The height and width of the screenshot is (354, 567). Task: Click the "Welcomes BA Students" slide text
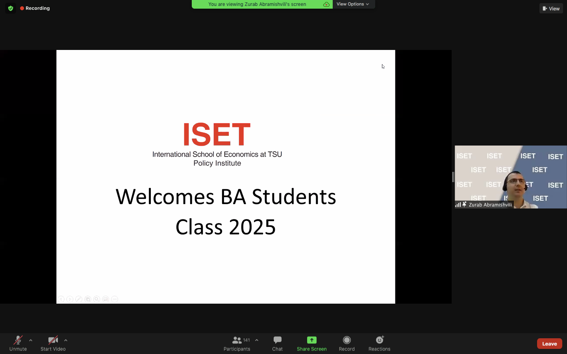[226, 197]
